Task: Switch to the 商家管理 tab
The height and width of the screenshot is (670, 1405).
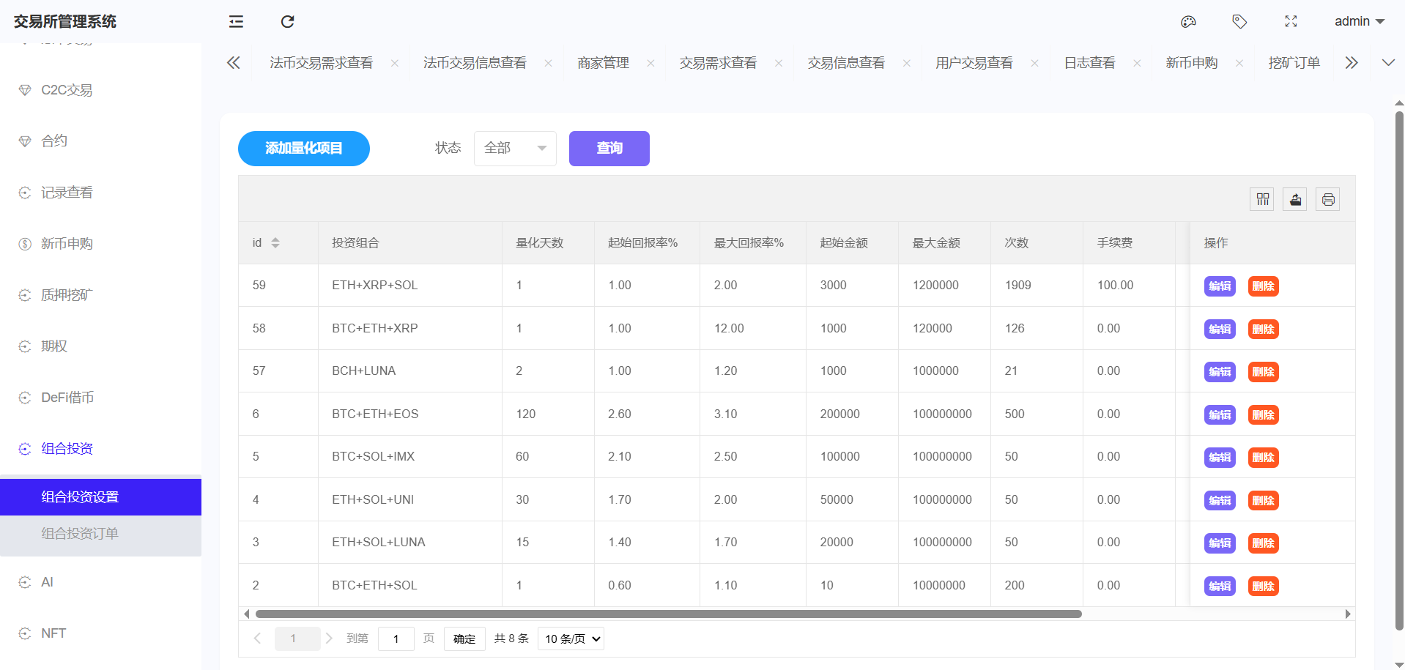Action: pos(603,63)
